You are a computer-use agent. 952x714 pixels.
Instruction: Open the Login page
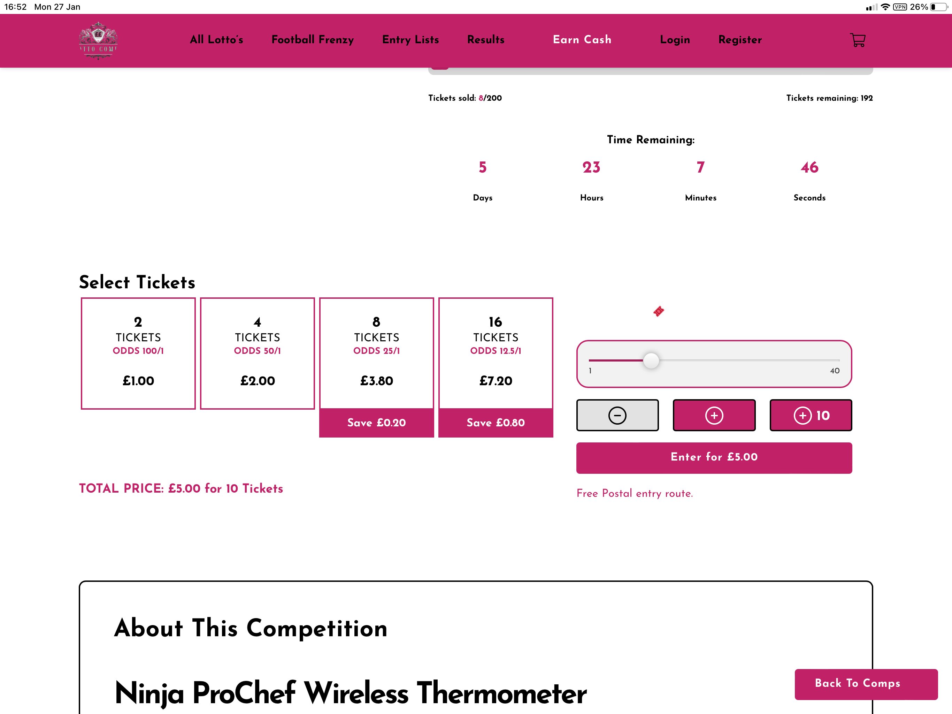pyautogui.click(x=675, y=40)
